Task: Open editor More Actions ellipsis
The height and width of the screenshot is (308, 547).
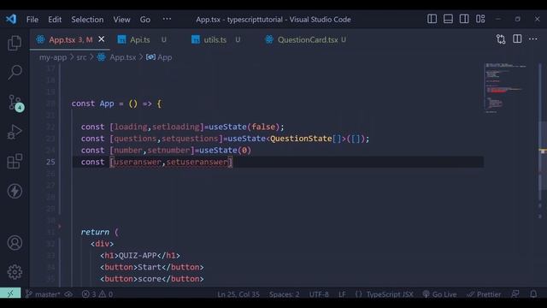Action: [x=533, y=39]
